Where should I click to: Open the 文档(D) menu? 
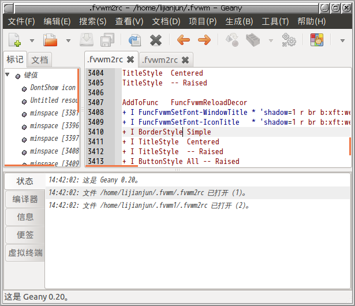point(166,21)
